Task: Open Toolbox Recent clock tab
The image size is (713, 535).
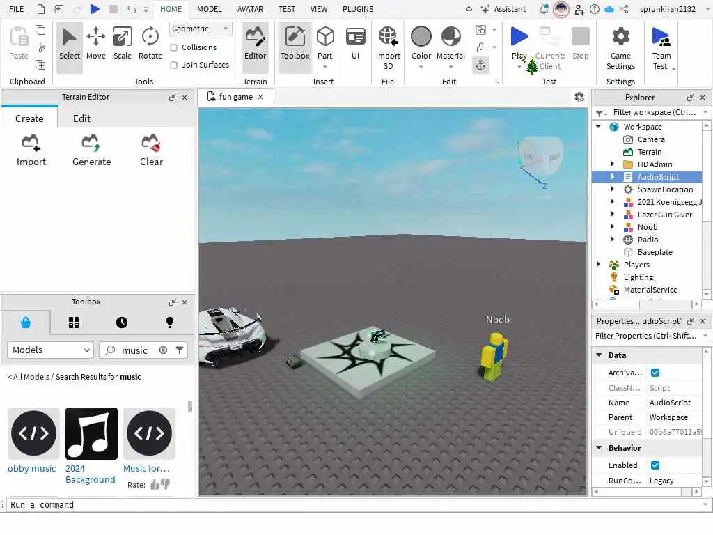Action: pyautogui.click(x=122, y=323)
